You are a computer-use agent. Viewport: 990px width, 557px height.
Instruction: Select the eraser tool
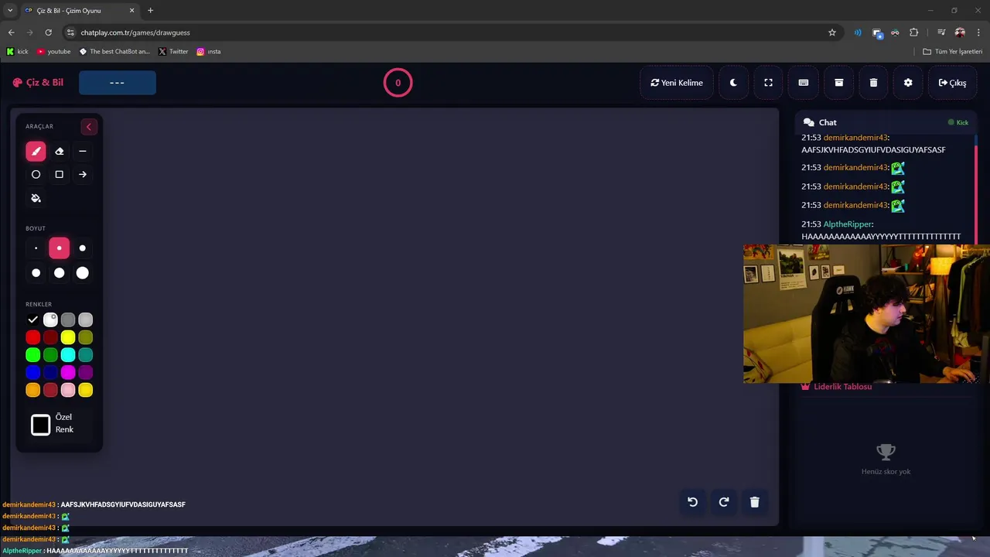(59, 151)
